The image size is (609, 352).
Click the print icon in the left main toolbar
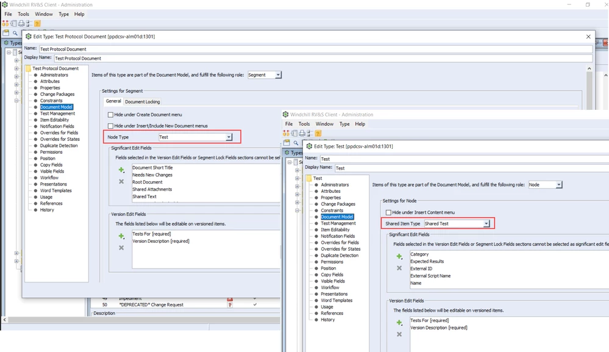[x=21, y=23]
